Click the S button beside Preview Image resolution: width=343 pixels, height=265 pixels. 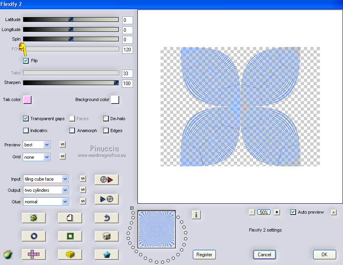coord(63,144)
